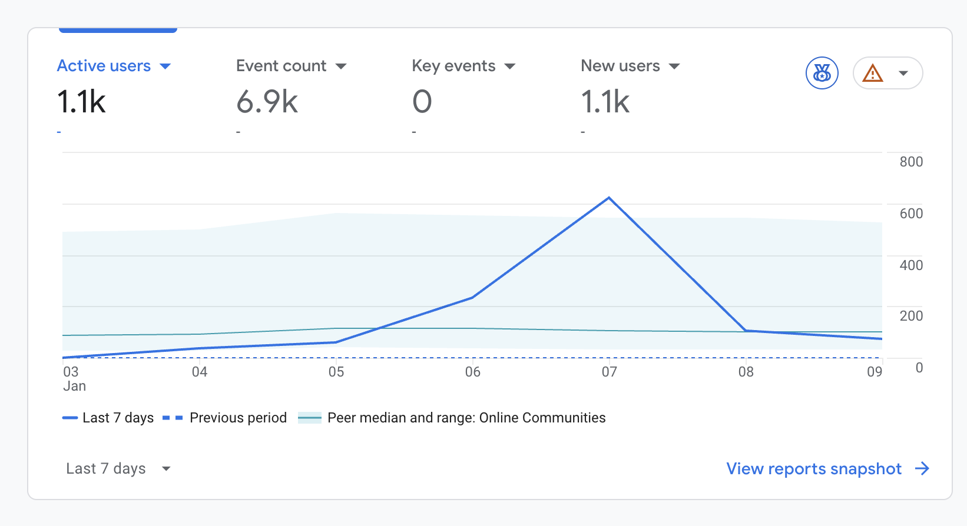967x526 pixels.
Task: Click the Active users 1.1k value
Action: pyautogui.click(x=82, y=102)
